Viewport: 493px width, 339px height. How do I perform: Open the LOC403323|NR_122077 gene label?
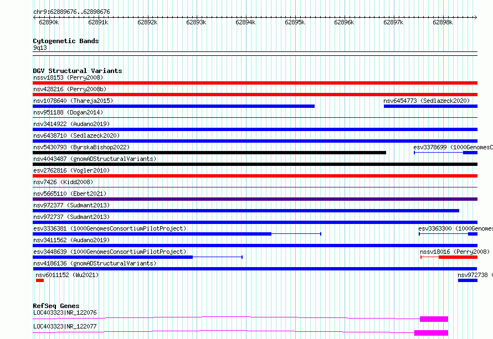click(x=65, y=326)
